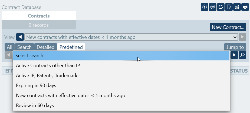
Task: Click the export icon
Action: click(x=229, y=7)
